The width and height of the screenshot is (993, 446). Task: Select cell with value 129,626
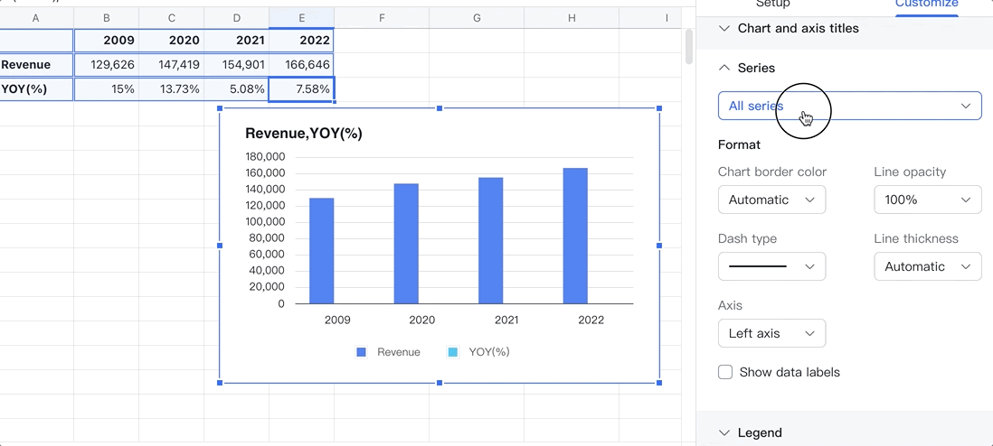point(107,64)
